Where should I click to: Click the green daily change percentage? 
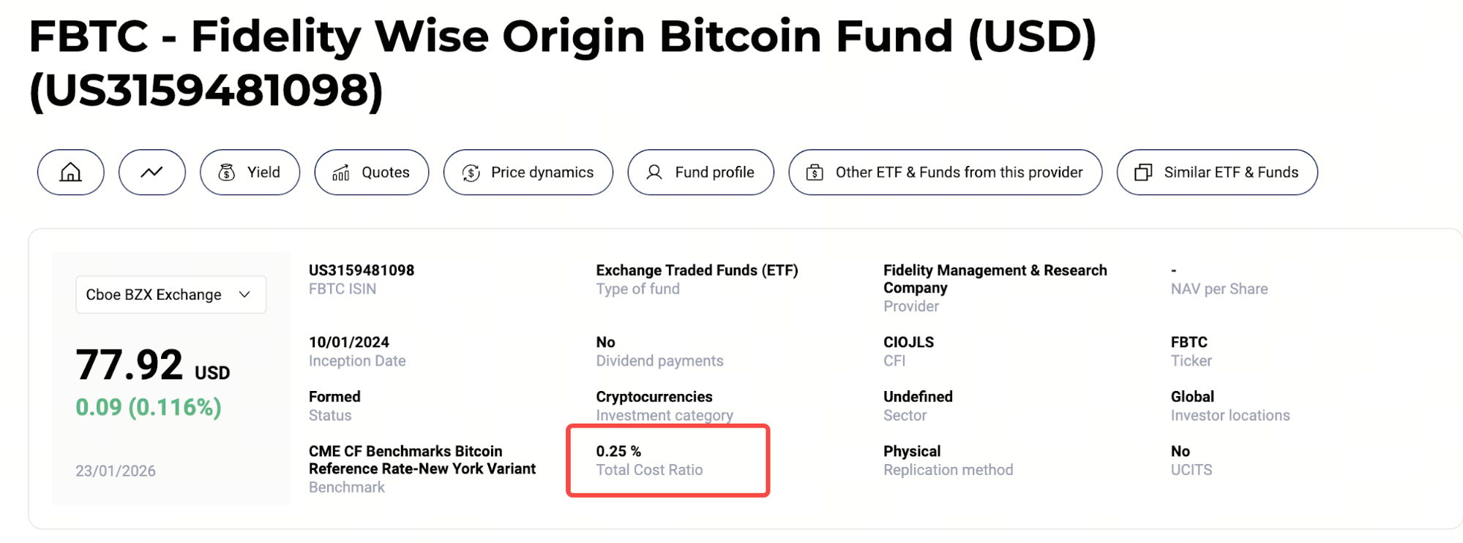click(147, 407)
